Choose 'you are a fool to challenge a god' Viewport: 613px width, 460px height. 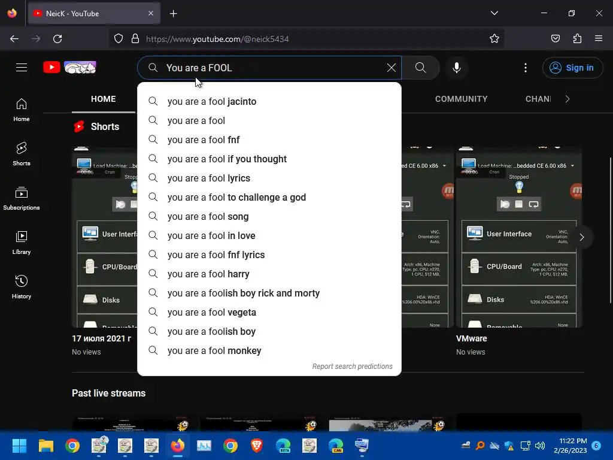click(x=269, y=197)
